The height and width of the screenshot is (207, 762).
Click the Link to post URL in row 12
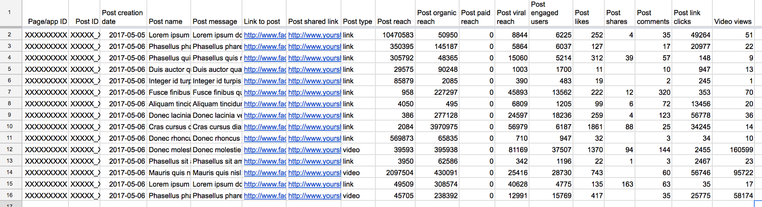265,149
